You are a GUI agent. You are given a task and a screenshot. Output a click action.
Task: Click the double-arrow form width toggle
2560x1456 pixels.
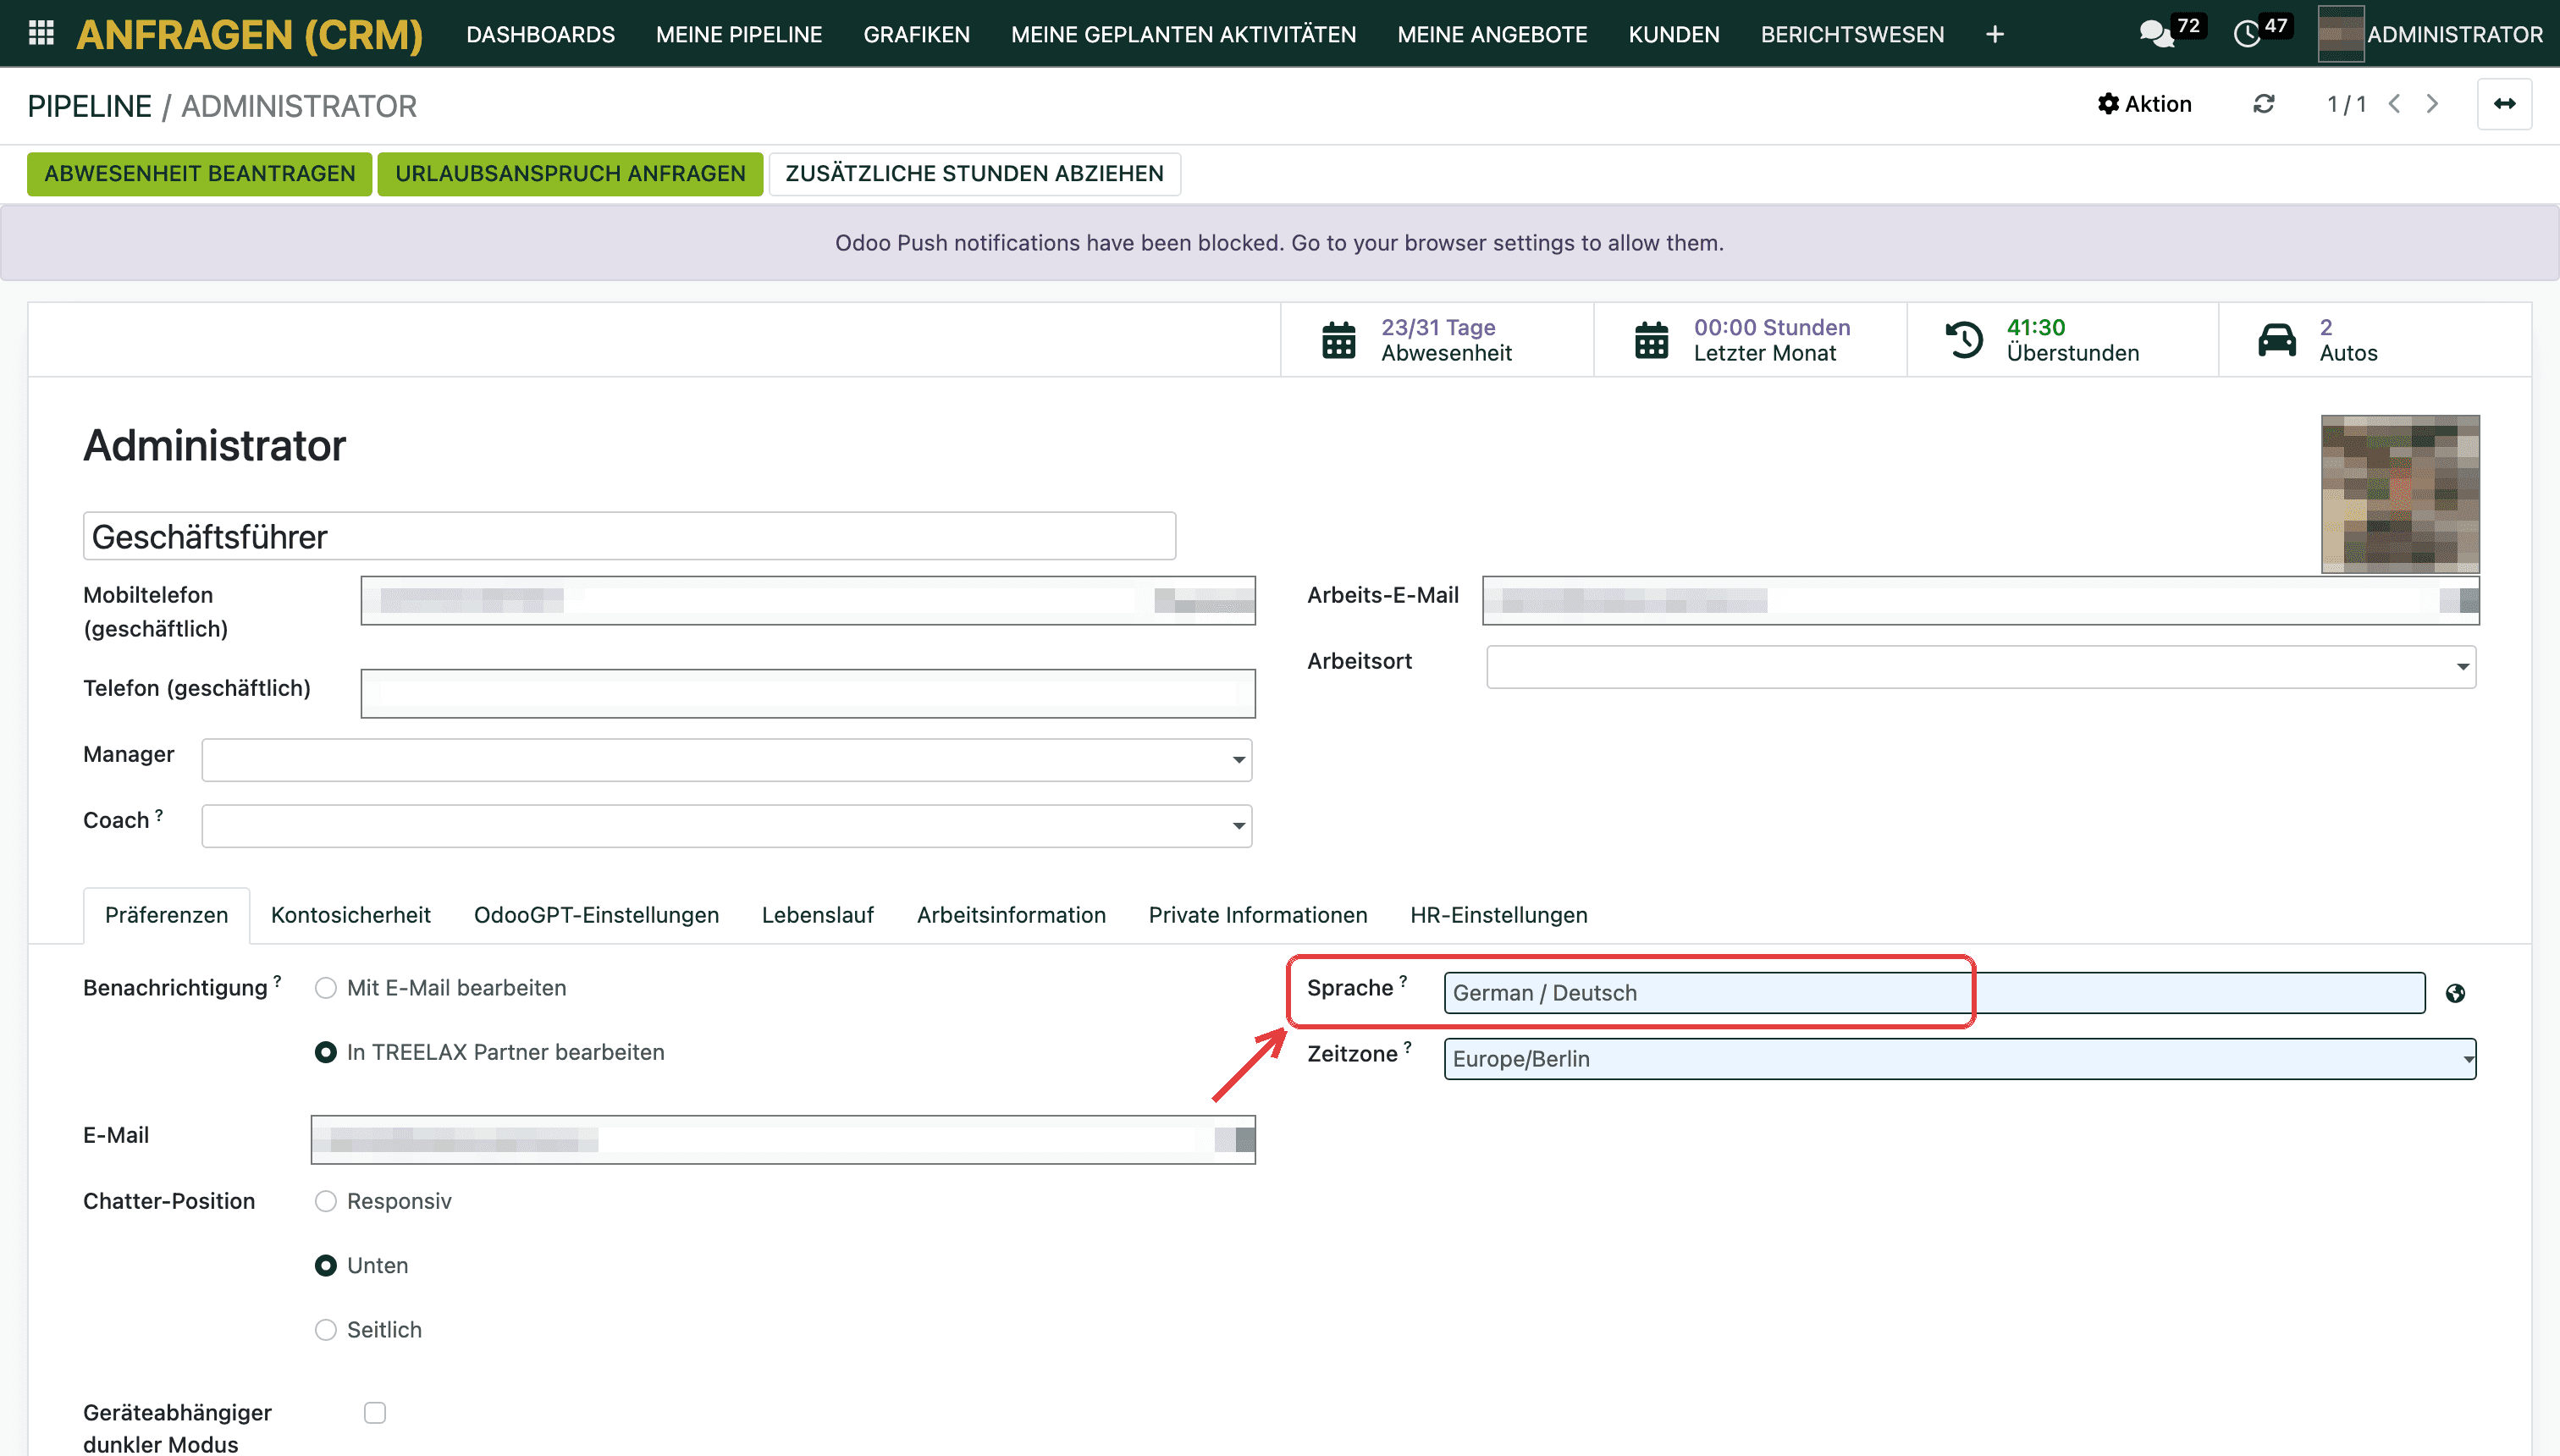(2504, 104)
